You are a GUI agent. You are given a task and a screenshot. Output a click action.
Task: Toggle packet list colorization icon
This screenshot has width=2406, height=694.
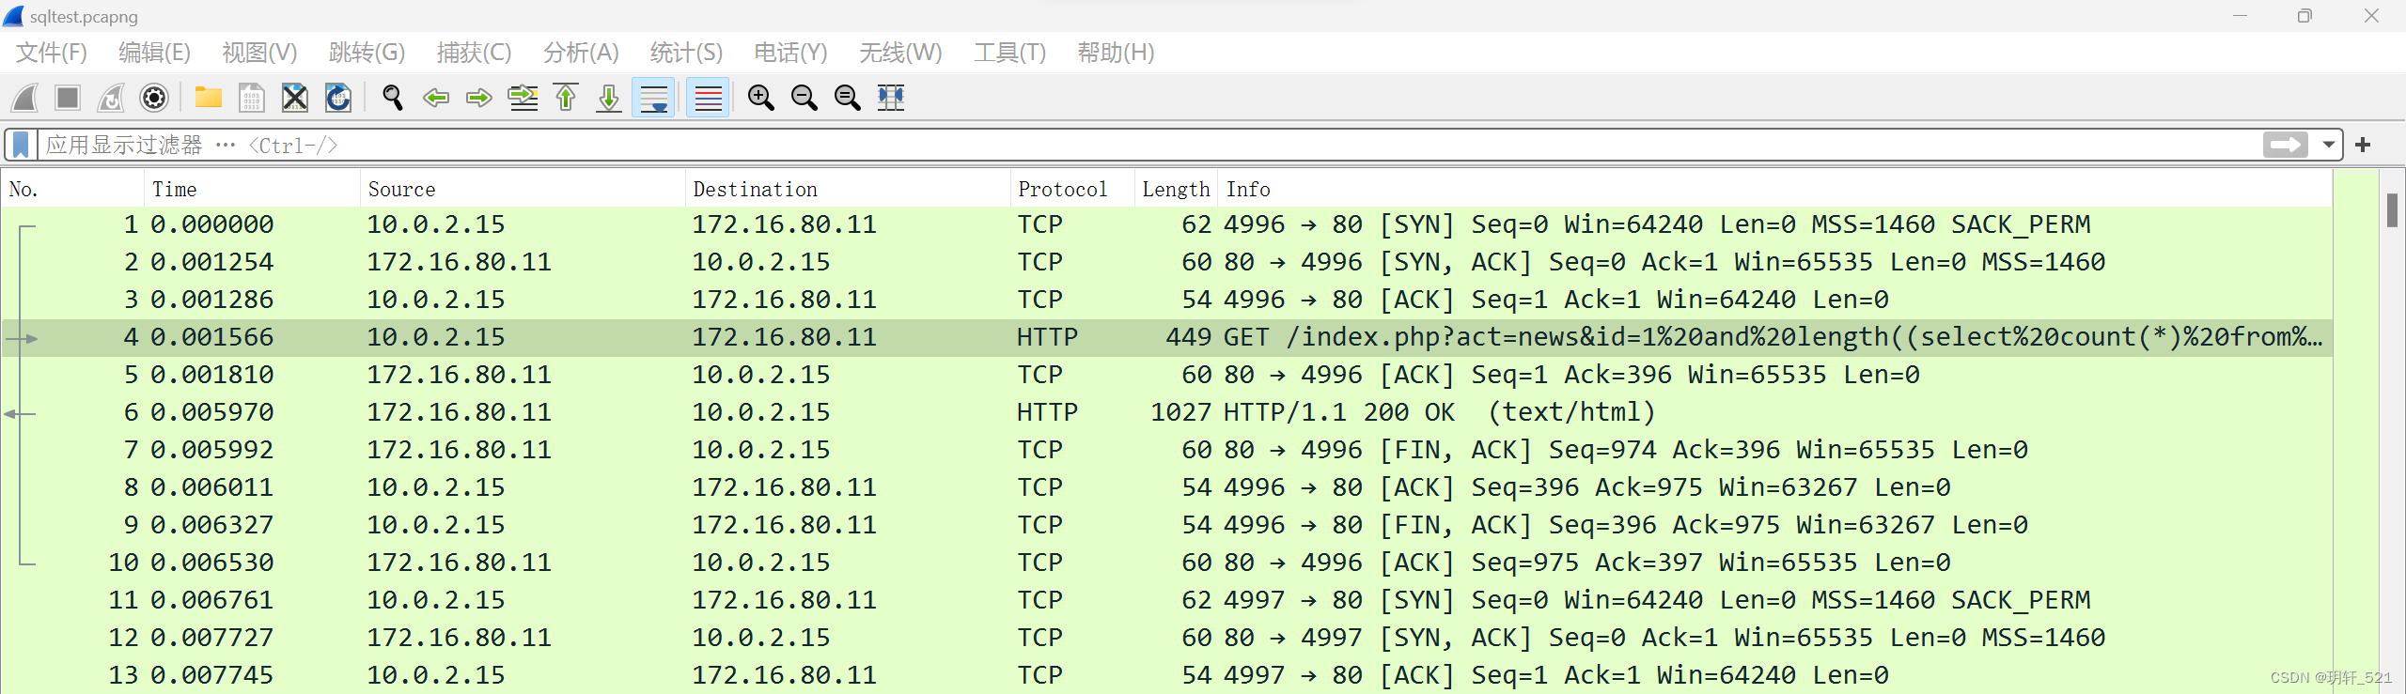[708, 98]
